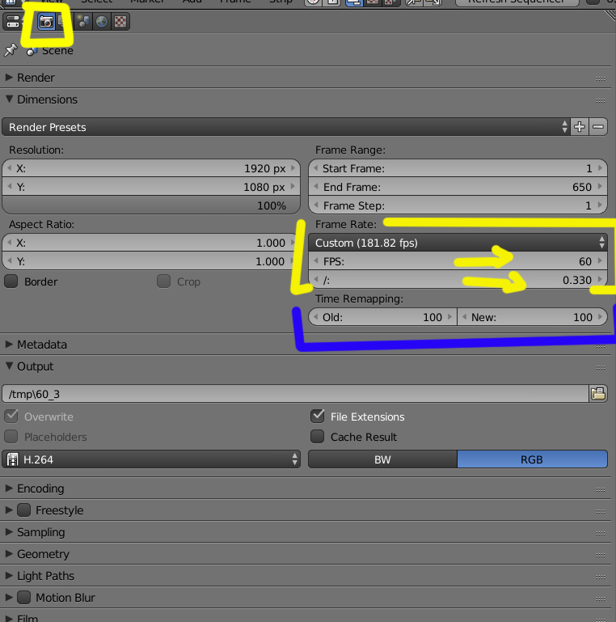Click the Scene datablock icon
The width and height of the screenshot is (616, 622).
32,51
